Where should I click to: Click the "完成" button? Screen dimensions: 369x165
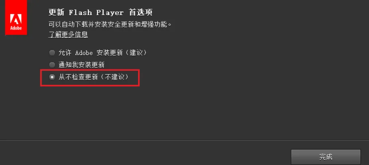click(326, 157)
